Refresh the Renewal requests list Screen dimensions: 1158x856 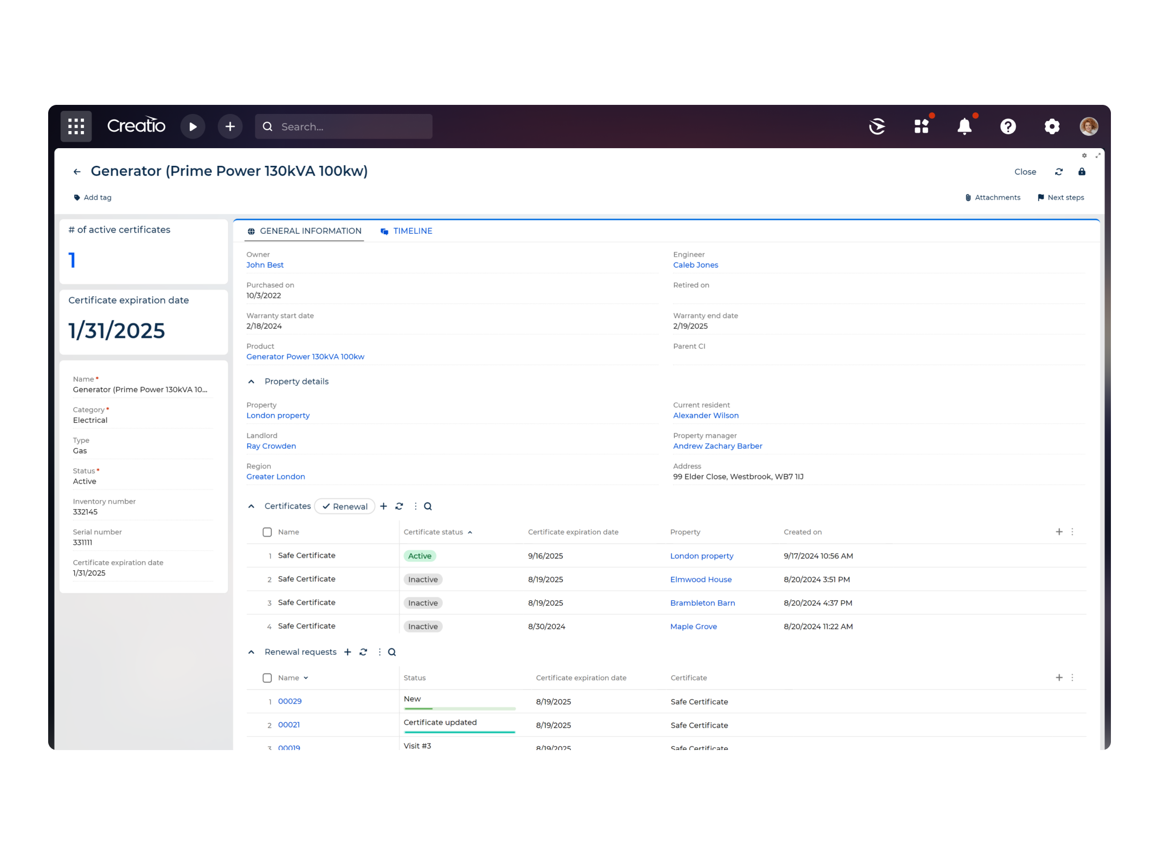tap(363, 652)
